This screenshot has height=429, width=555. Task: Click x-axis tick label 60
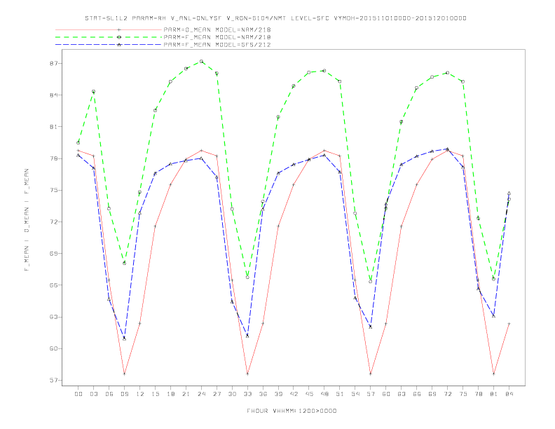click(386, 394)
